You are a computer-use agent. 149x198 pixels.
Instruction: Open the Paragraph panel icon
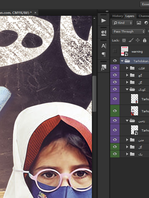[x=104, y=54]
